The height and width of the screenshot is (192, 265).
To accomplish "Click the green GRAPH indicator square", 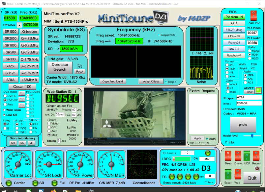I will (258, 90).
